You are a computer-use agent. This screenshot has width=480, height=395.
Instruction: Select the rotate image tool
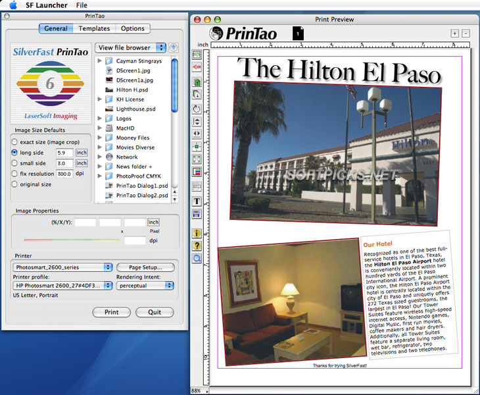[197, 109]
